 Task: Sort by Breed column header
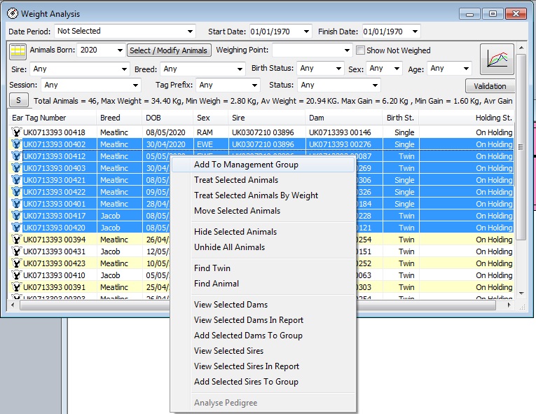click(119, 118)
